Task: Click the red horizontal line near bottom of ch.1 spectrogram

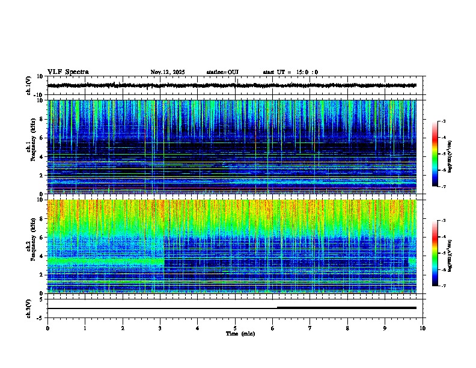Action: pyautogui.click(x=232, y=188)
